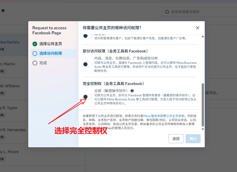The image size is (237, 172).
Task: Click the 返回 button
Action: [x=176, y=139]
